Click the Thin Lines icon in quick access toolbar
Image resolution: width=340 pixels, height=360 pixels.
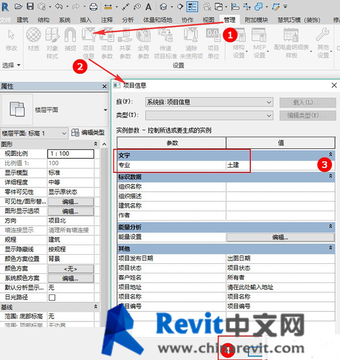(192, 6)
